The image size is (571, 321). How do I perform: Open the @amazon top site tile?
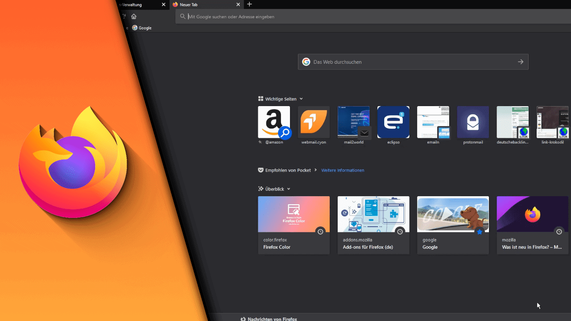(274, 122)
